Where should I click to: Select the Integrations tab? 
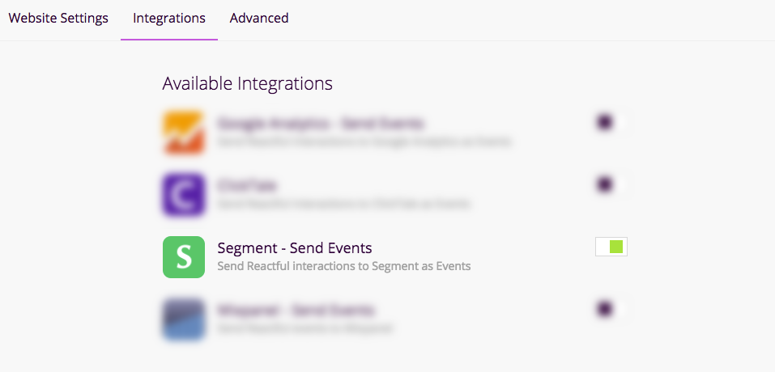[169, 18]
